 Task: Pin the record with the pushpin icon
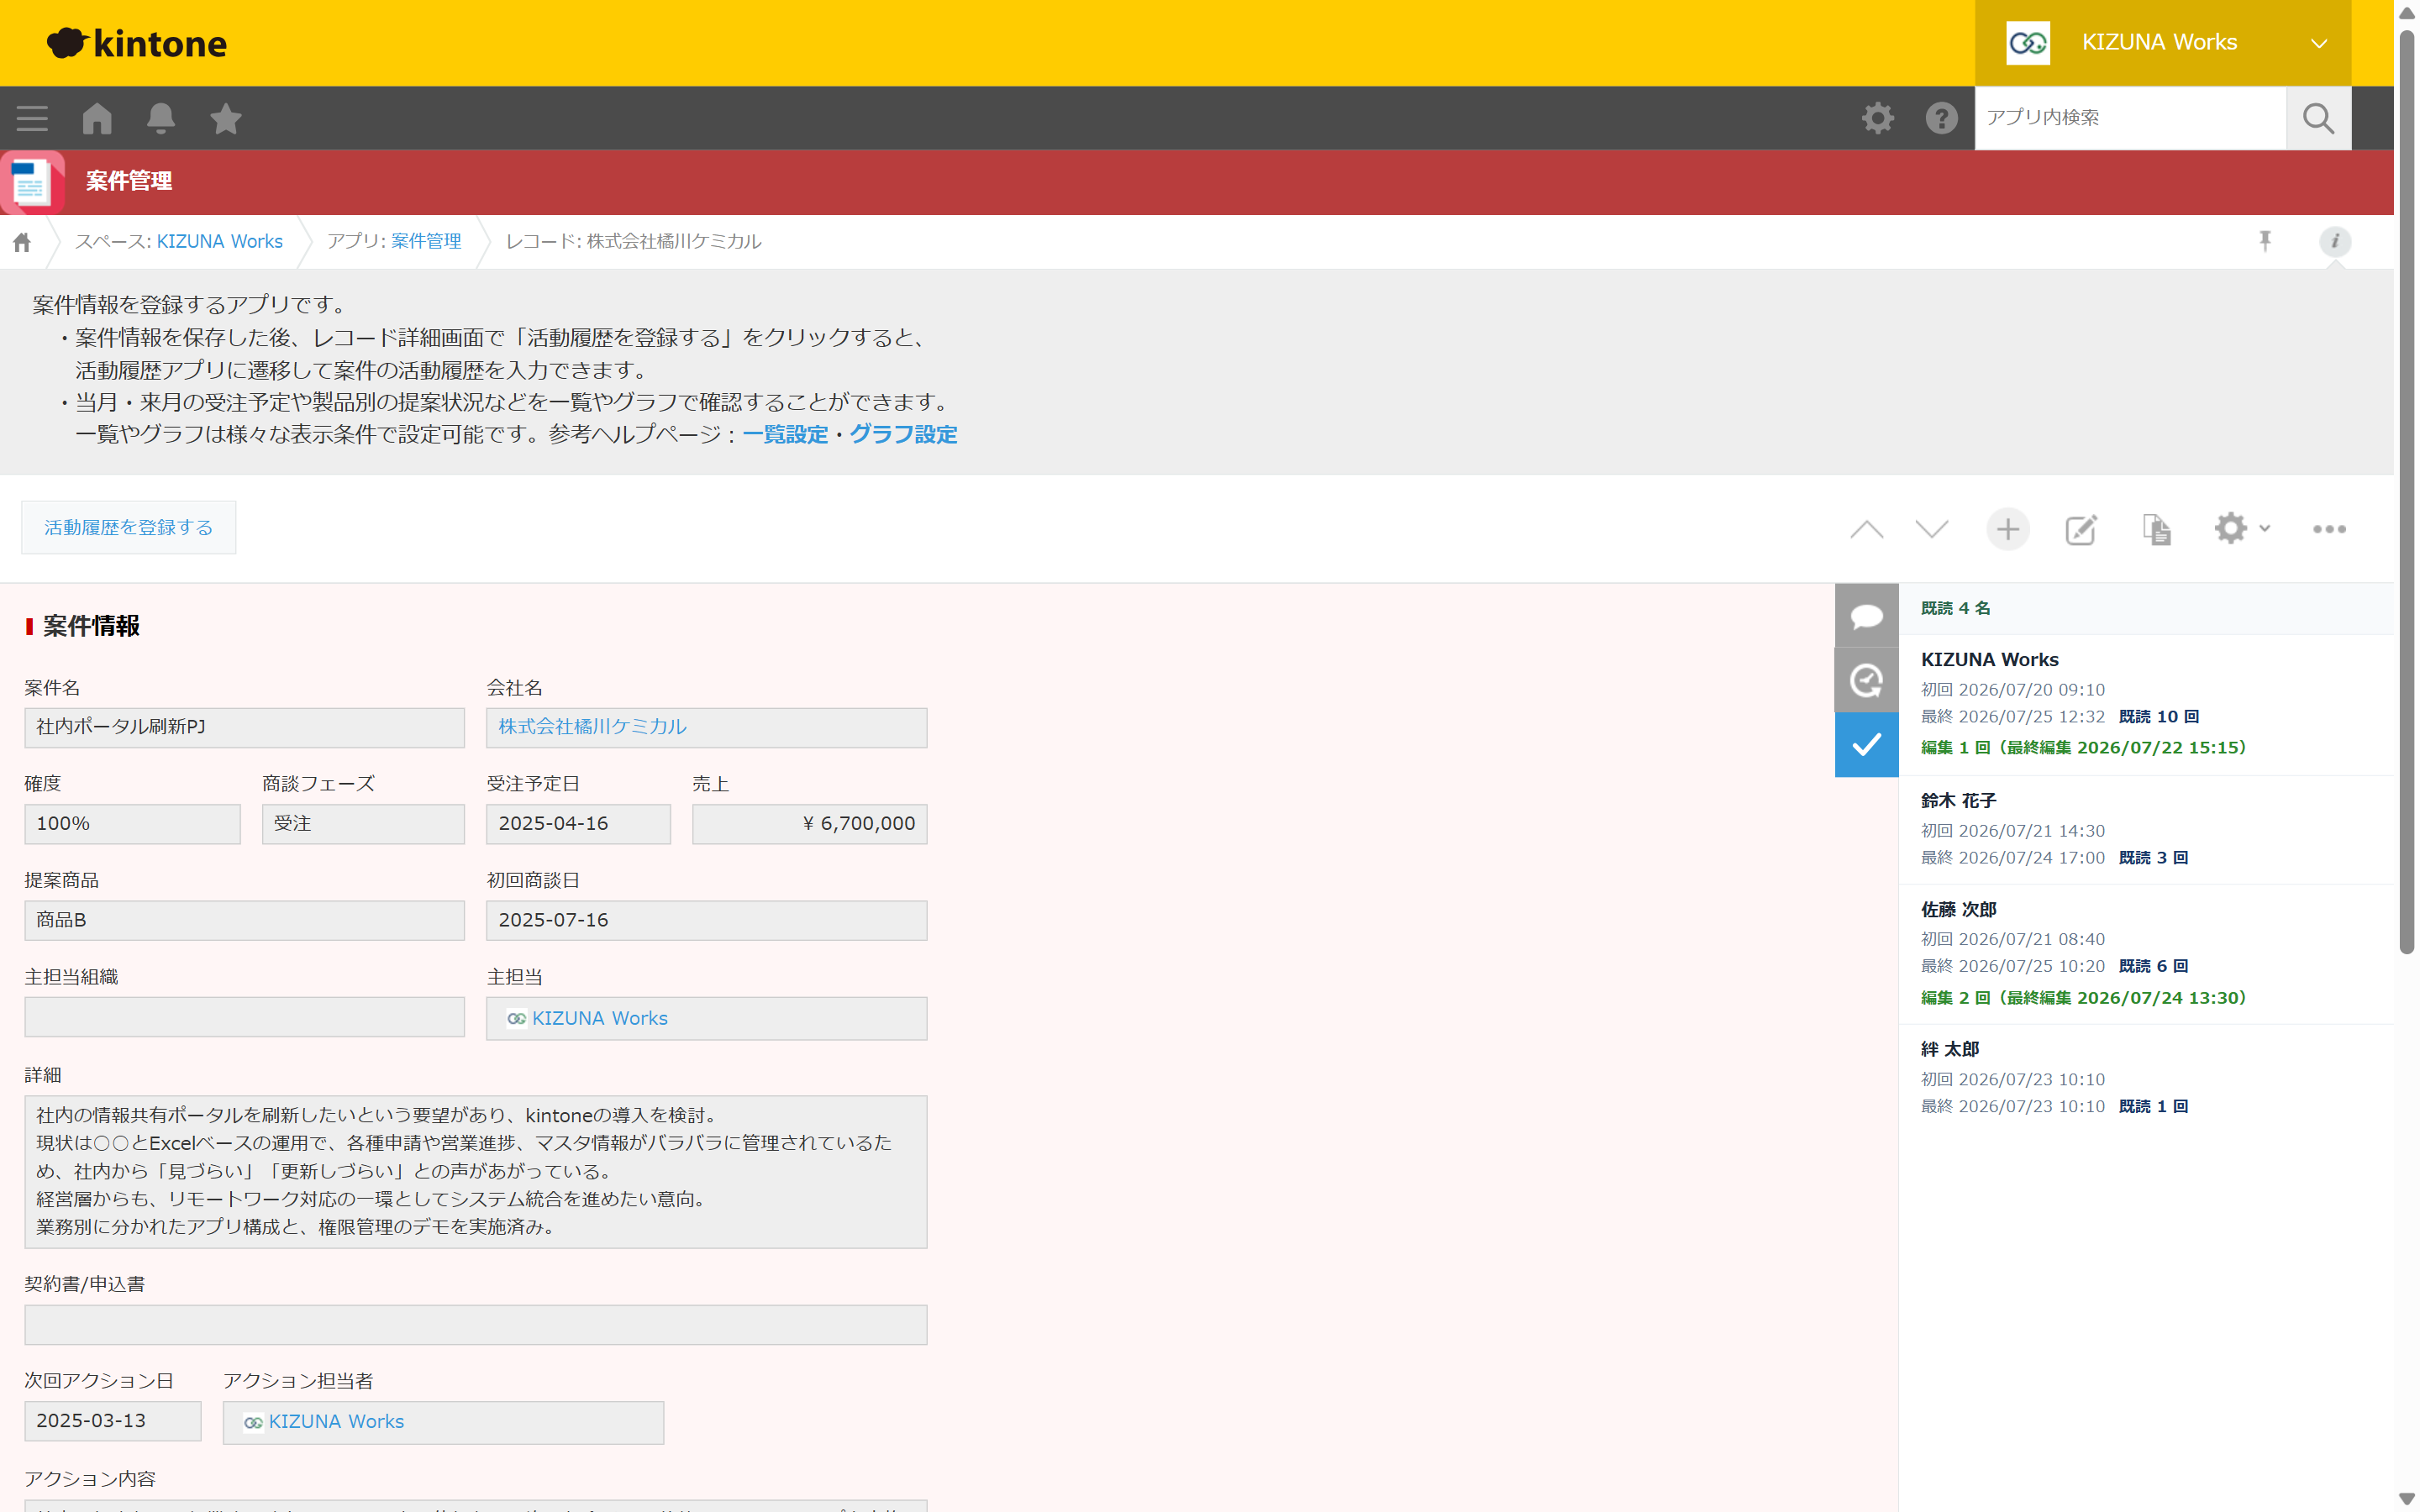coord(2265,241)
